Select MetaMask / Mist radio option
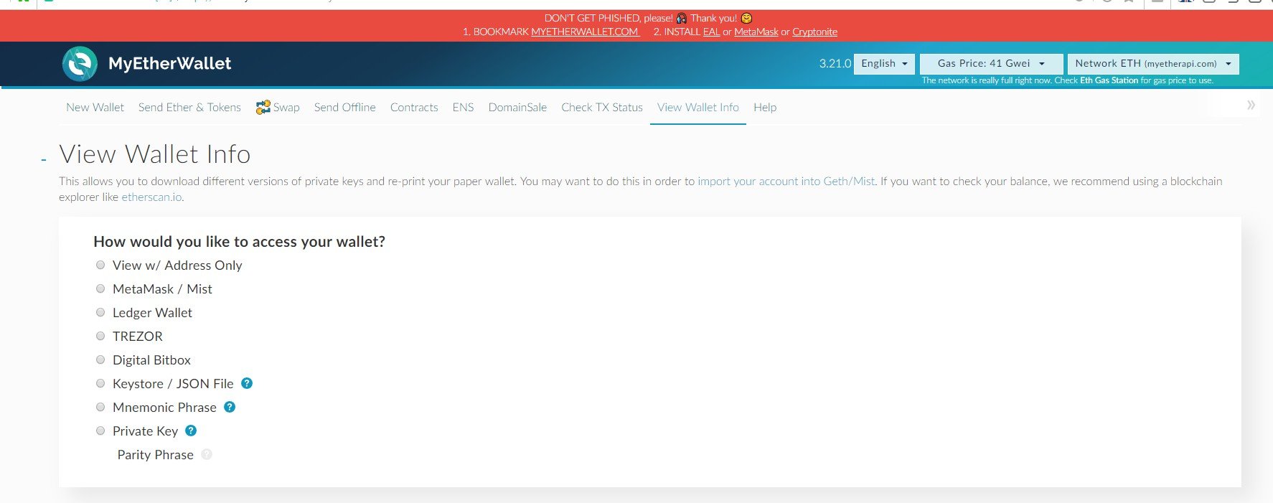 [100, 288]
